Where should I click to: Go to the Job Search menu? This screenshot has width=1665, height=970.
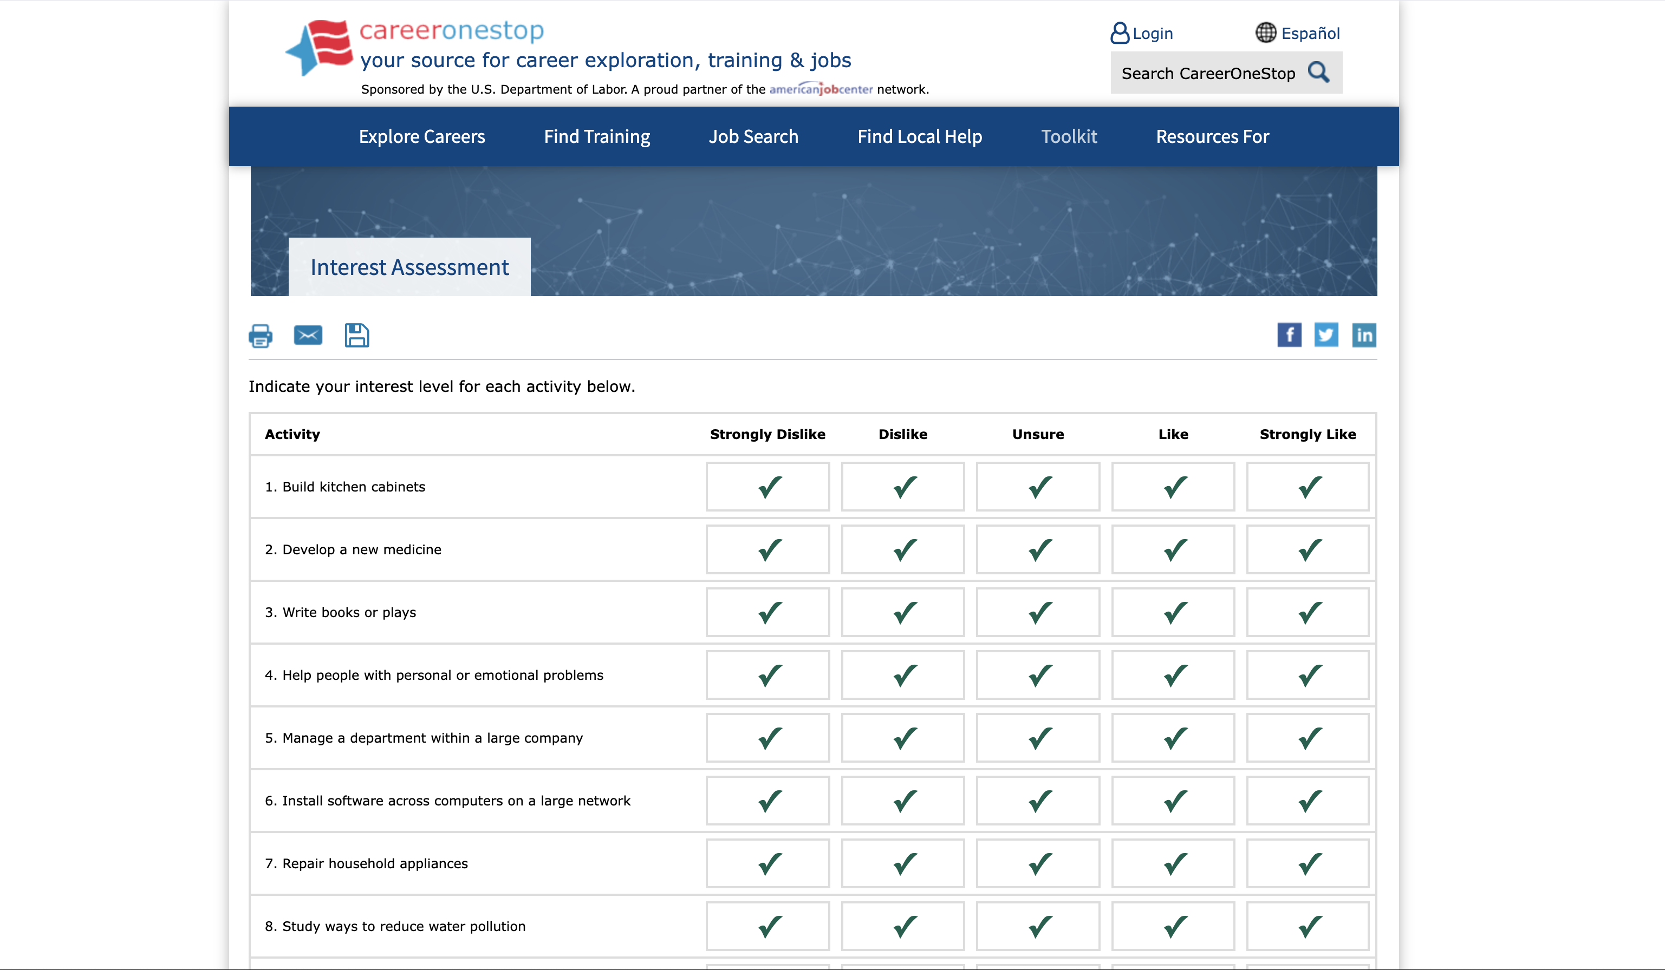(753, 136)
